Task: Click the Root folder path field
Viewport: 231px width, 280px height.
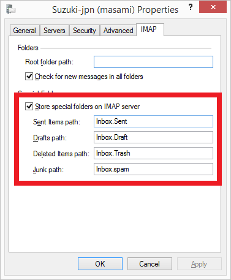Action: (x=153, y=62)
